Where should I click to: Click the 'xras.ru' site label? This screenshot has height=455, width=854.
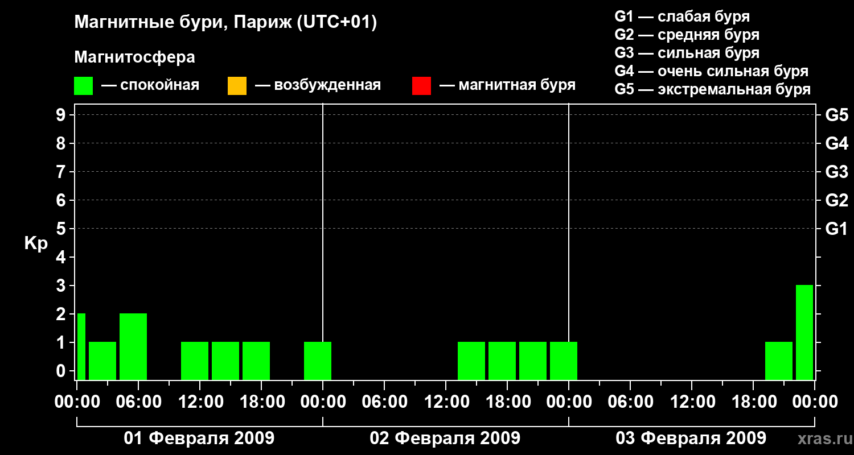click(824, 439)
